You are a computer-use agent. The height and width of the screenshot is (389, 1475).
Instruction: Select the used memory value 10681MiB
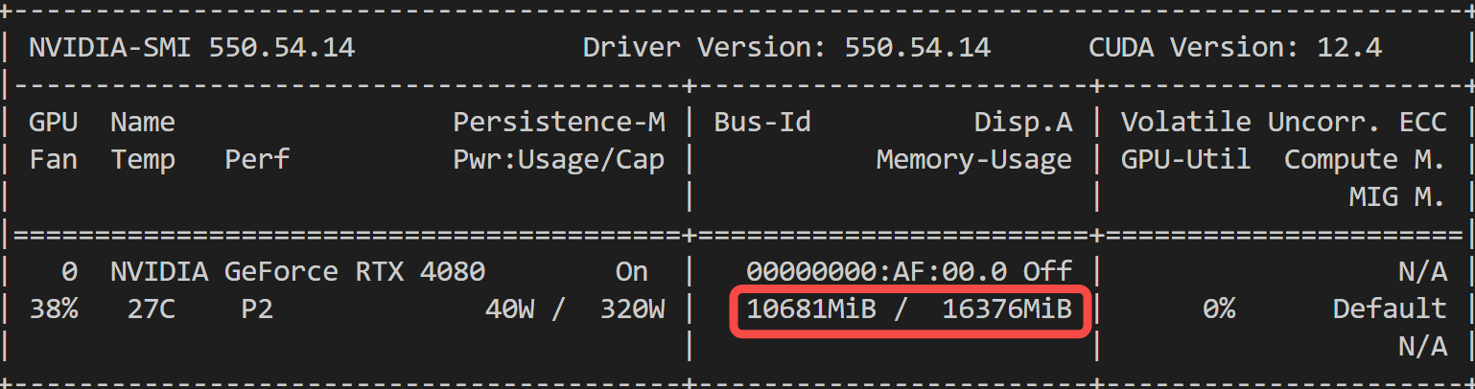811,309
